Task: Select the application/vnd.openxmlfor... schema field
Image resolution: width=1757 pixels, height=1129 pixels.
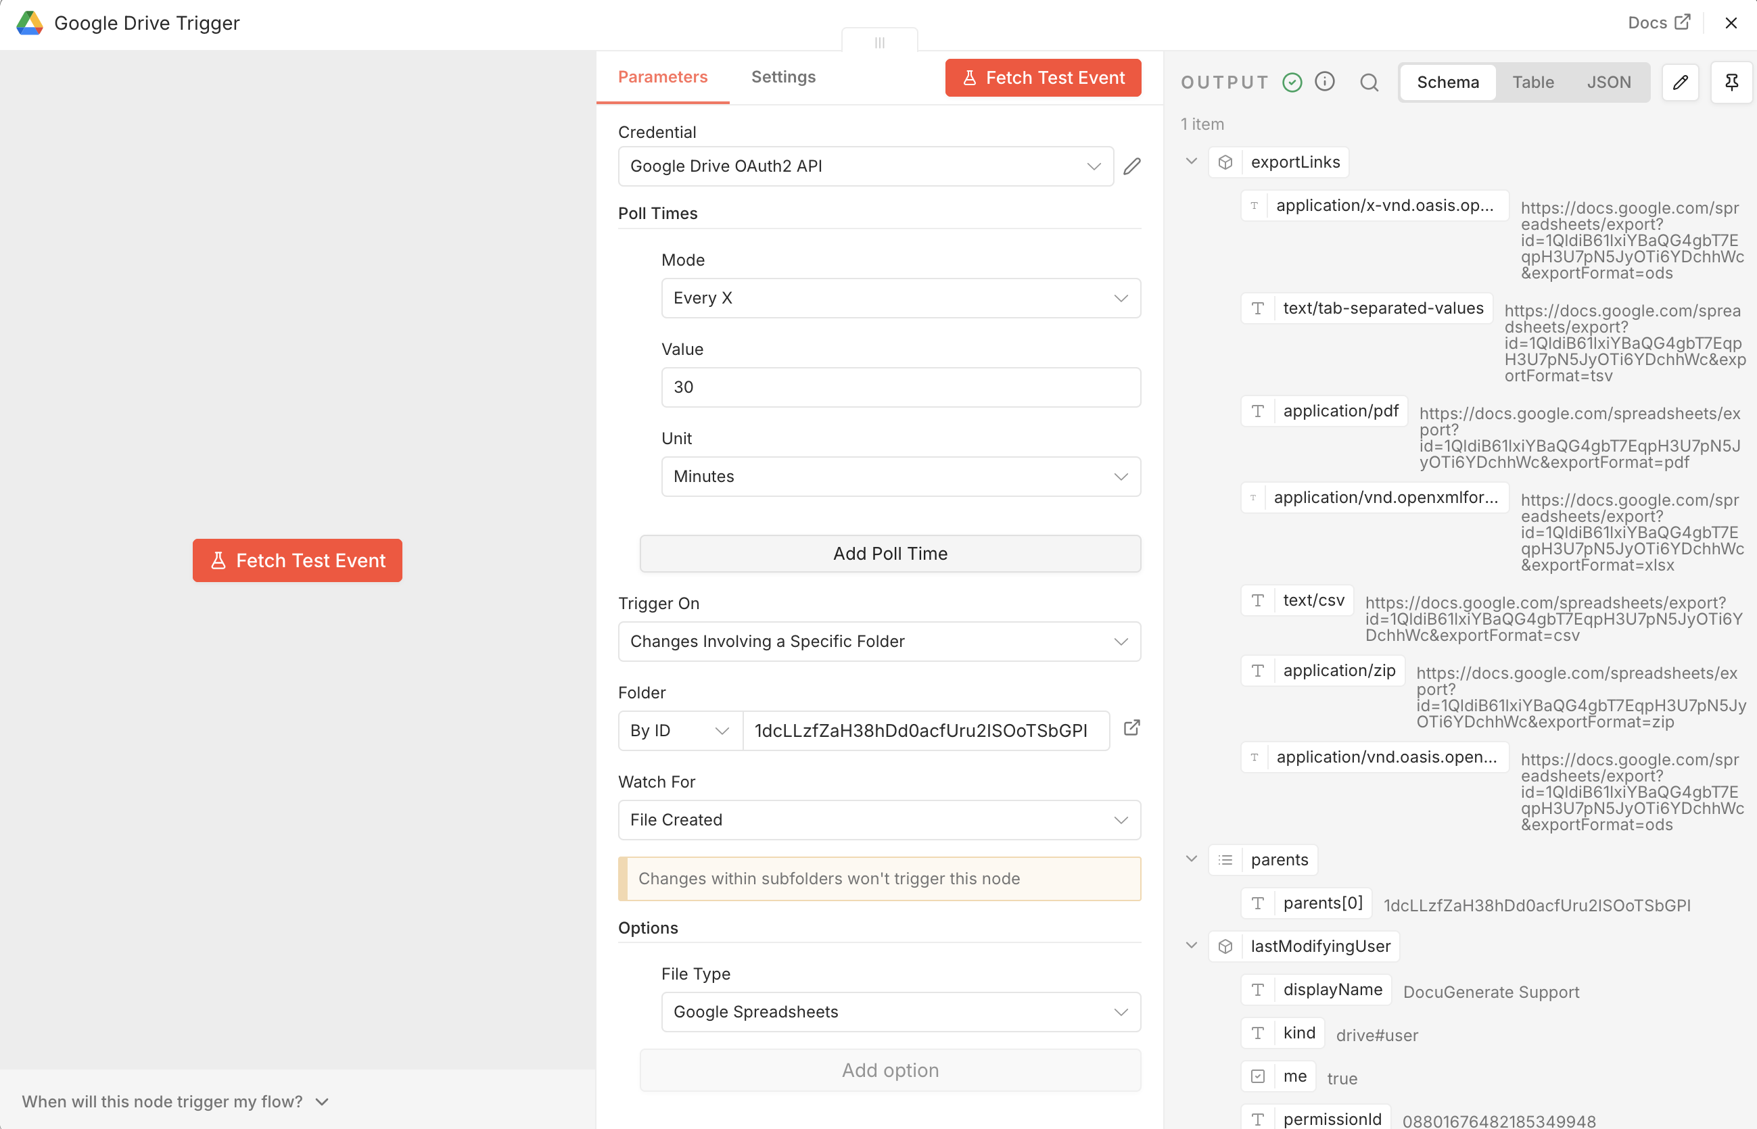Action: point(1375,498)
